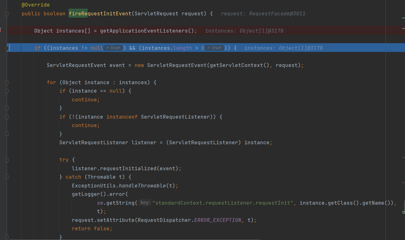Click the red stripe mark beside the 'try {' line
Image resolution: width=405 pixels, height=240 pixels.
[x=403, y=157]
